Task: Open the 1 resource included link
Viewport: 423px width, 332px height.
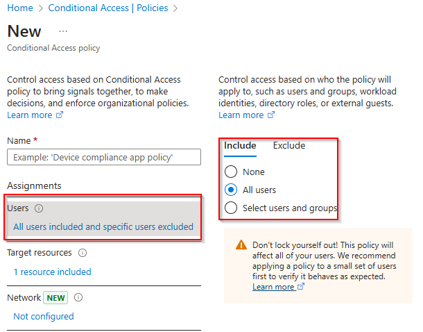Action: click(52, 272)
